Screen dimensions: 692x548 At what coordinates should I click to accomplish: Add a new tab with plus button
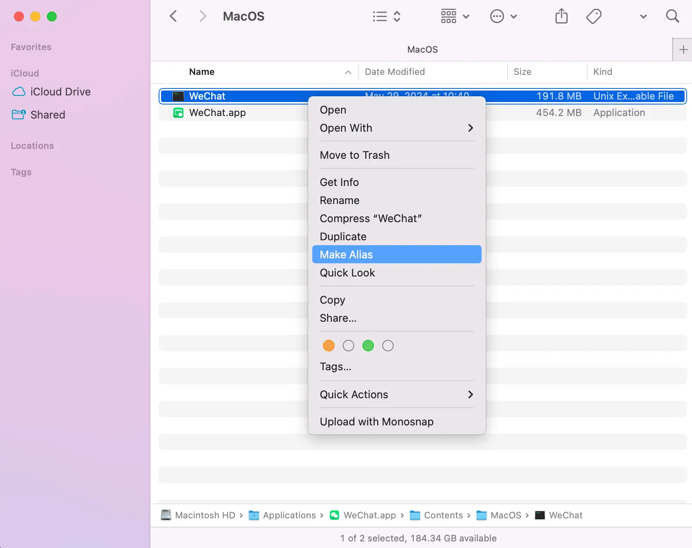pos(683,50)
